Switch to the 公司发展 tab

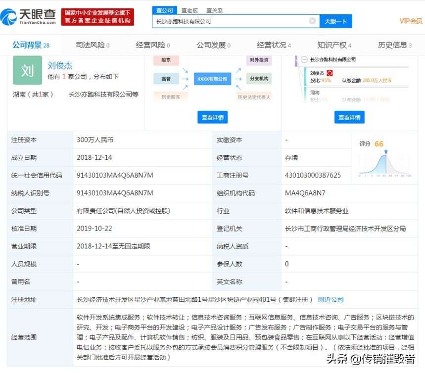[x=213, y=45]
